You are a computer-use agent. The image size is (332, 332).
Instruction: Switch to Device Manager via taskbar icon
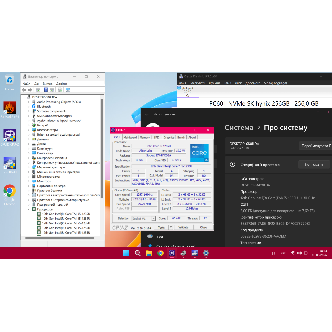[x=183, y=253]
